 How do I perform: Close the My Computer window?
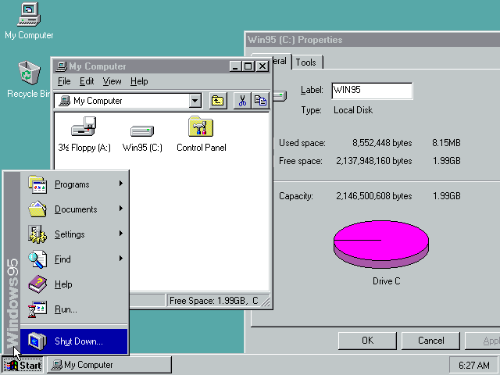click(262, 66)
